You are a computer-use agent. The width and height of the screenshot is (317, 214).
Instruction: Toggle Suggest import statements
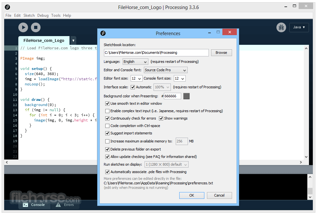pyautogui.click(x=107, y=133)
